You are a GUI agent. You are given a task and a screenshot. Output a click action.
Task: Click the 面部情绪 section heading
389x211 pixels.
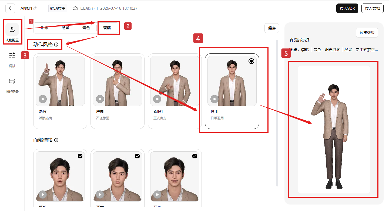tap(43, 140)
